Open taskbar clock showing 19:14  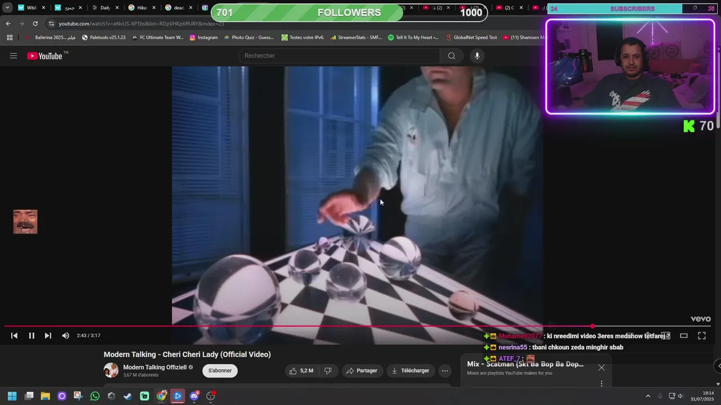(702, 396)
